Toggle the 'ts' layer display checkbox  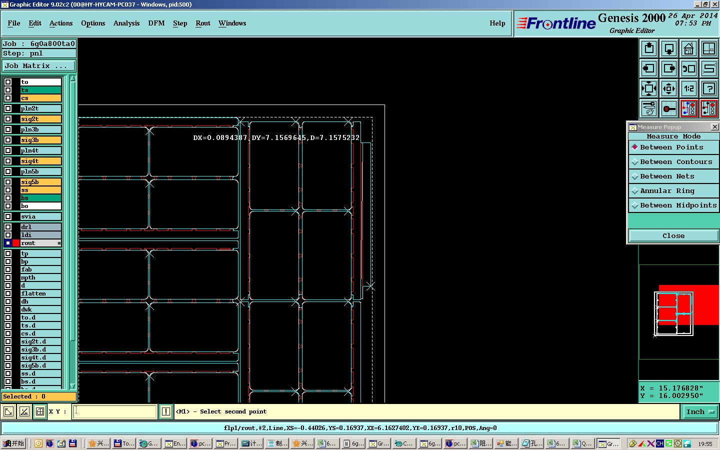(8, 90)
